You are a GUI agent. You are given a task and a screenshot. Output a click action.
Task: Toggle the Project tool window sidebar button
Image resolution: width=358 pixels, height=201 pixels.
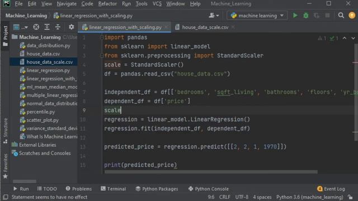pyautogui.click(x=5, y=35)
